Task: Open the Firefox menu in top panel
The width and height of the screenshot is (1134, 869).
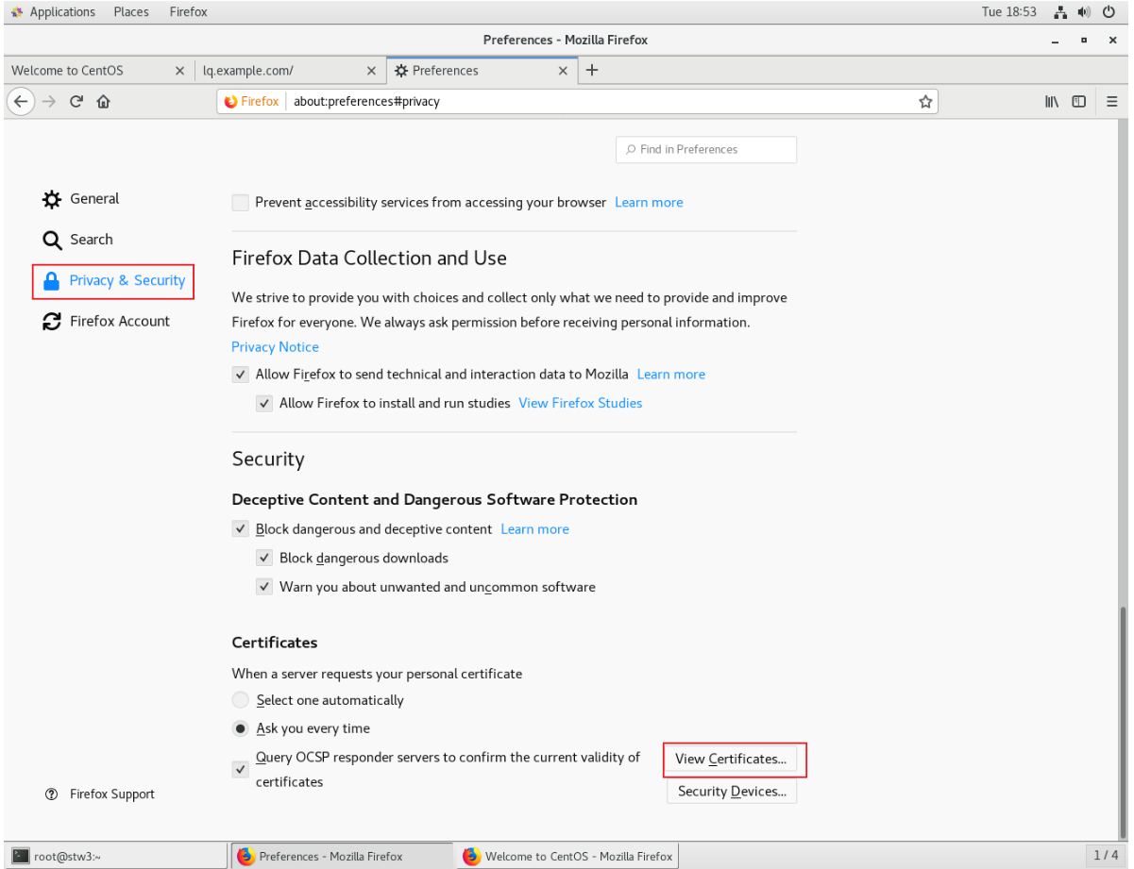Action: pyautogui.click(x=189, y=12)
